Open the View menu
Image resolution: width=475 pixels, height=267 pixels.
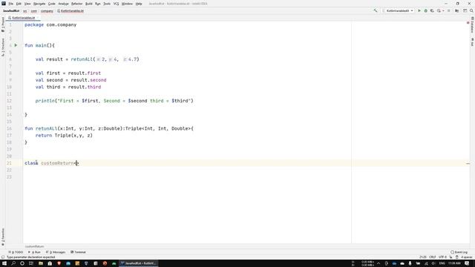27,4
